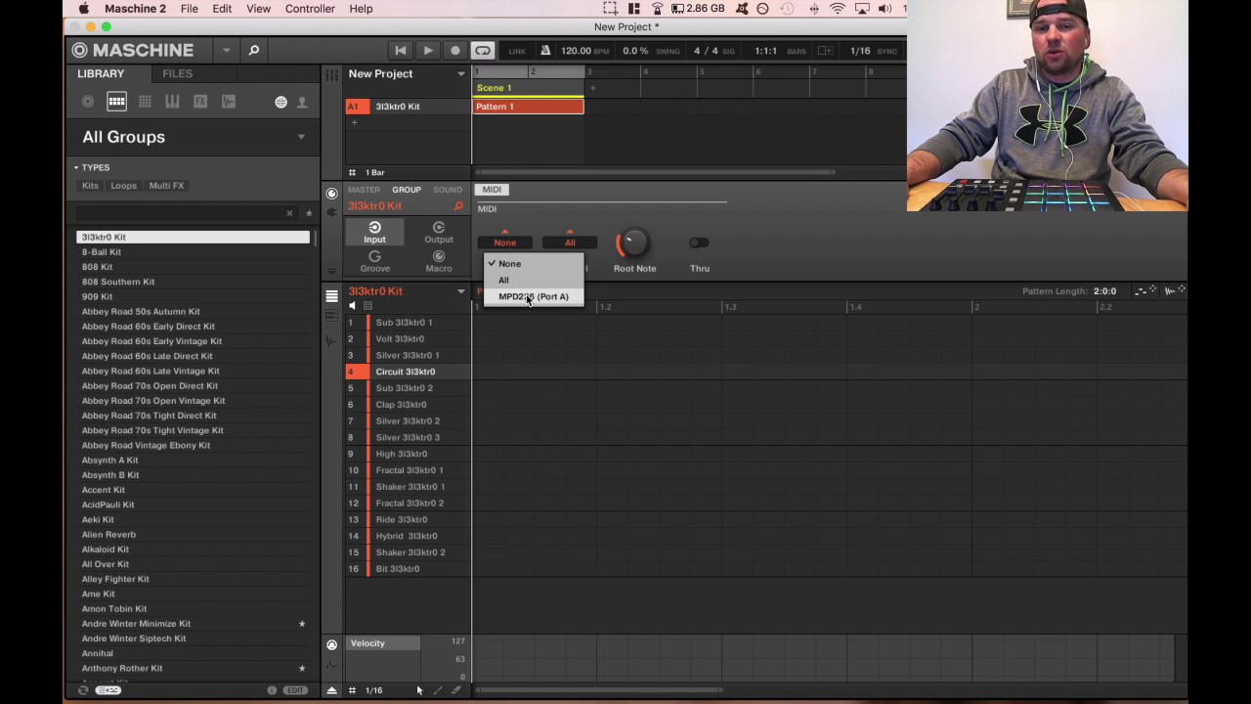Click the factory content globe icon
This screenshot has width=1251, height=704.
tap(280, 102)
